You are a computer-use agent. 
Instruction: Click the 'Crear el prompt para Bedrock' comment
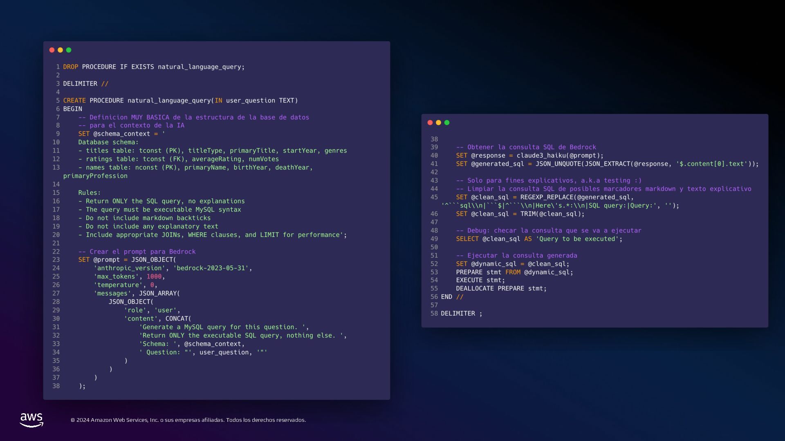tap(137, 252)
